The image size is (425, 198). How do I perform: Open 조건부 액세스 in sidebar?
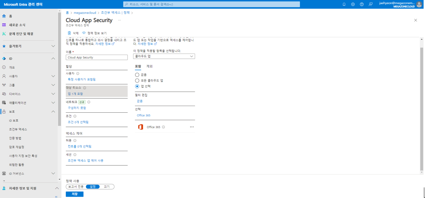click(18, 129)
